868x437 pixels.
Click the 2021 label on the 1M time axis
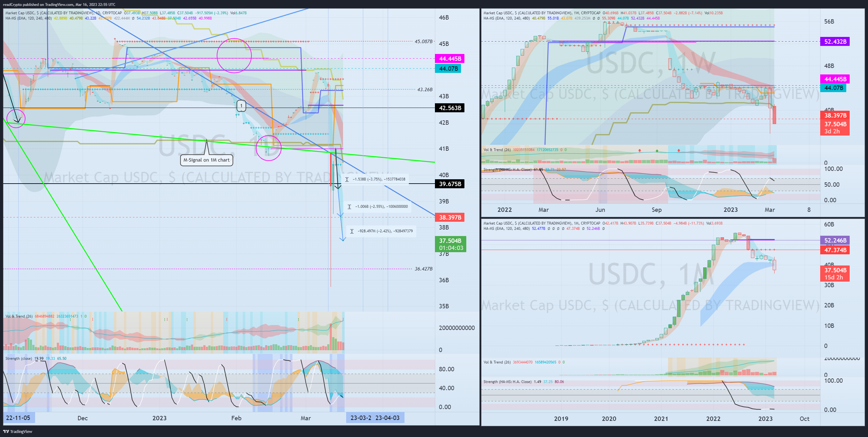[661, 419]
